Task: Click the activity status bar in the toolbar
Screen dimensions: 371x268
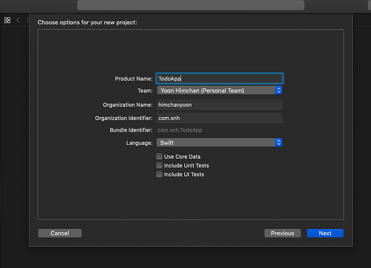Action: coord(191,5)
